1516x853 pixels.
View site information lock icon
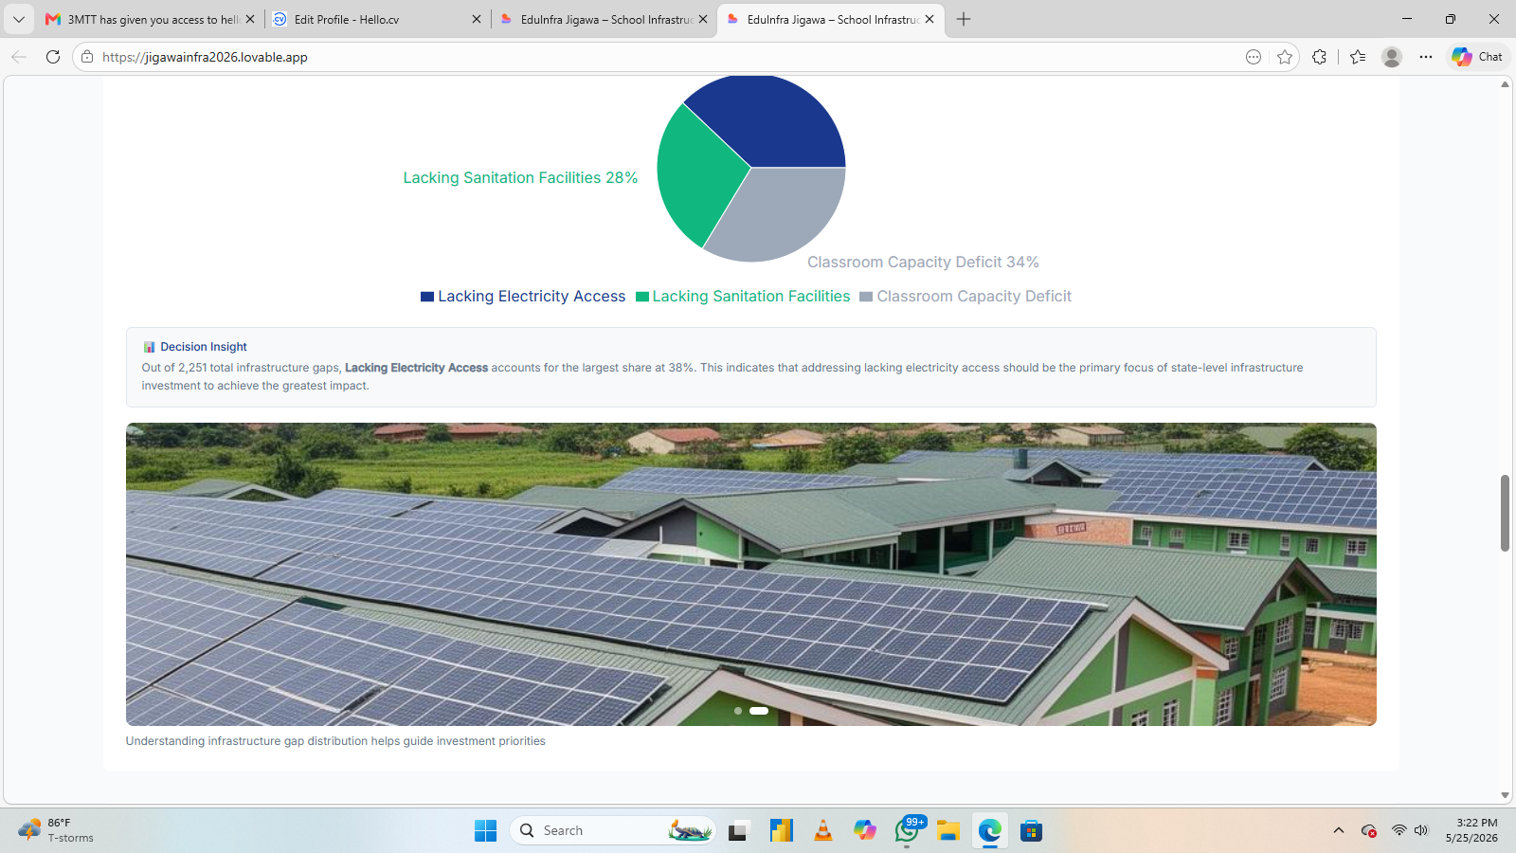(x=87, y=57)
